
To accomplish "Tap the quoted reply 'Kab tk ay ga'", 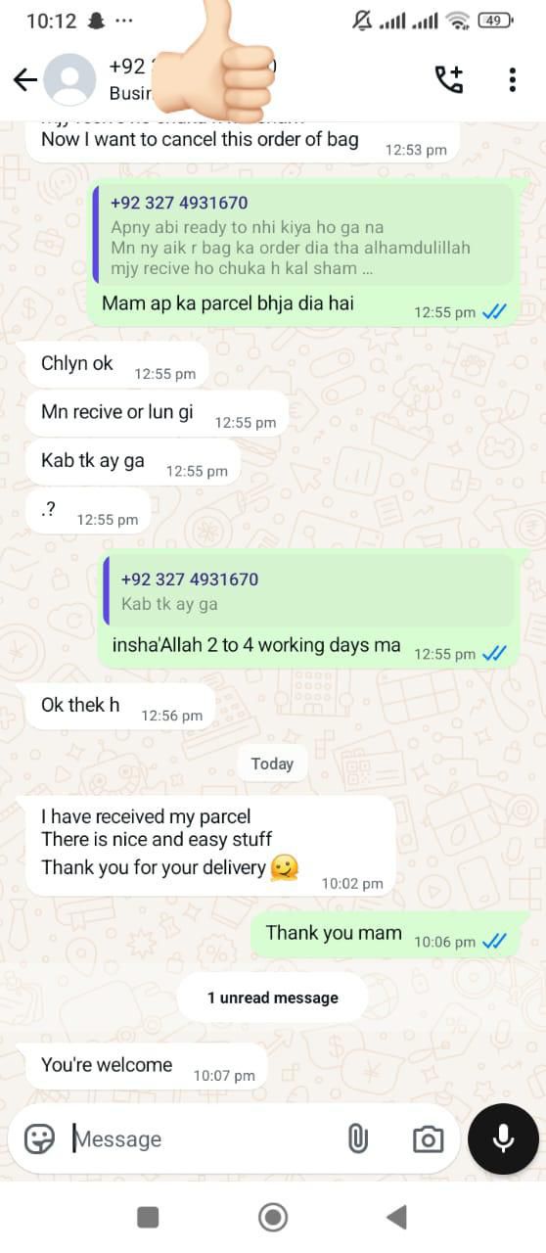I will click(308, 591).
